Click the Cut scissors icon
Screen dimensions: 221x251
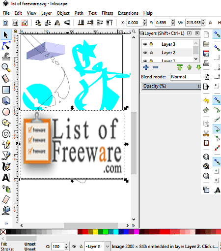(206, 133)
